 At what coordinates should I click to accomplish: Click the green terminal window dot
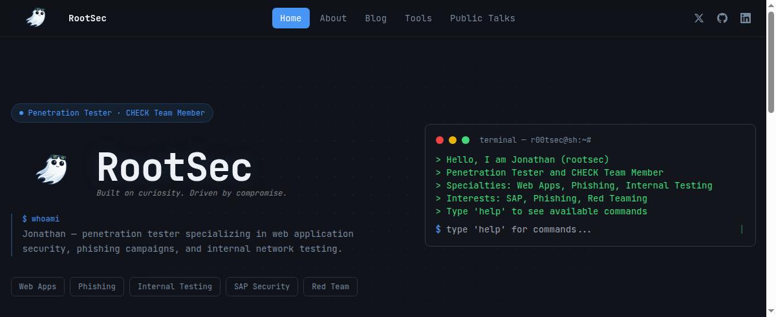[x=466, y=140]
